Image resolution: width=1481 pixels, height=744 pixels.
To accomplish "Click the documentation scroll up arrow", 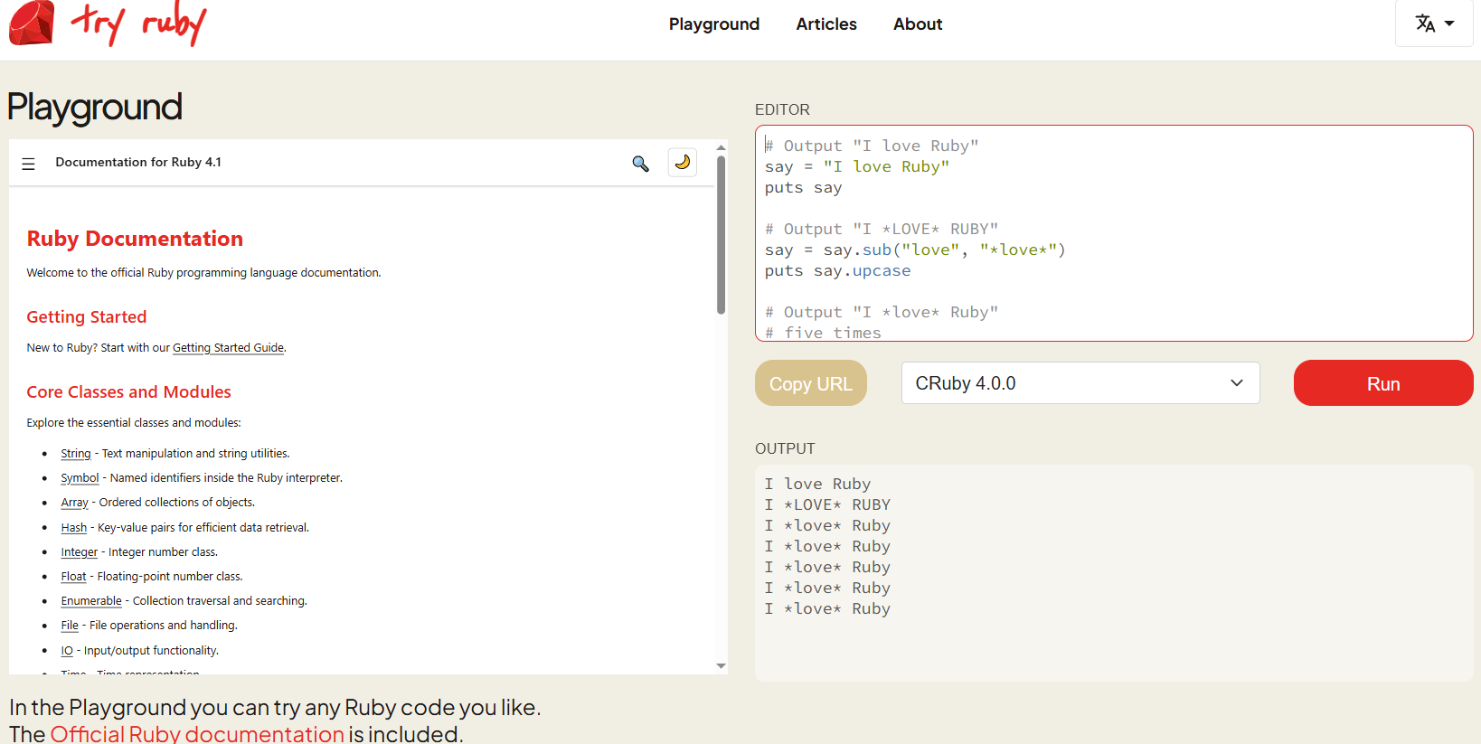I will coord(721,147).
